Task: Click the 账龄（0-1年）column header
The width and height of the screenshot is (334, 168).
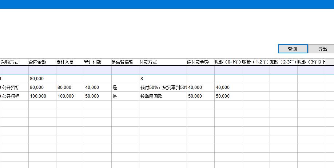Action: [228, 62]
